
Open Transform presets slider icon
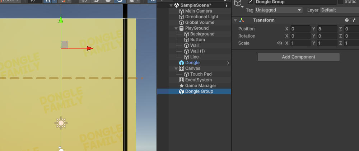[354, 20]
